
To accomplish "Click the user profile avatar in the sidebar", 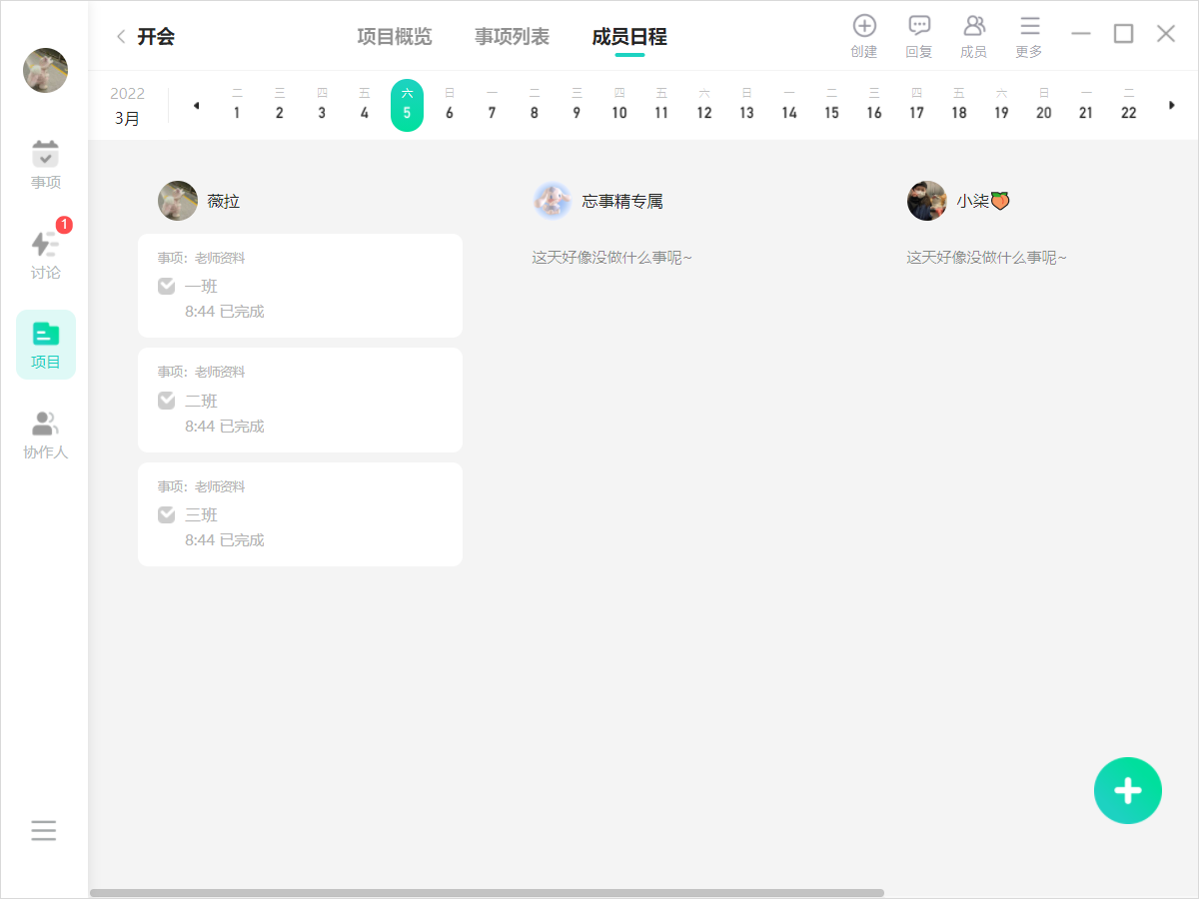I will [45, 71].
